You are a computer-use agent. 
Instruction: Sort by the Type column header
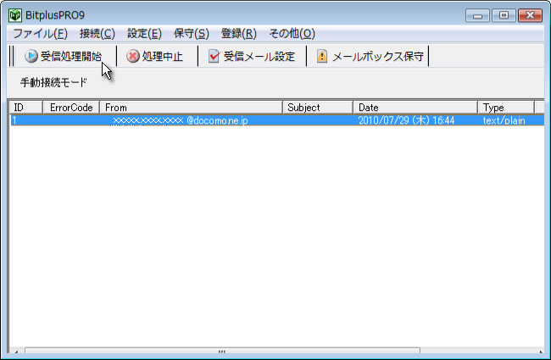(x=506, y=108)
